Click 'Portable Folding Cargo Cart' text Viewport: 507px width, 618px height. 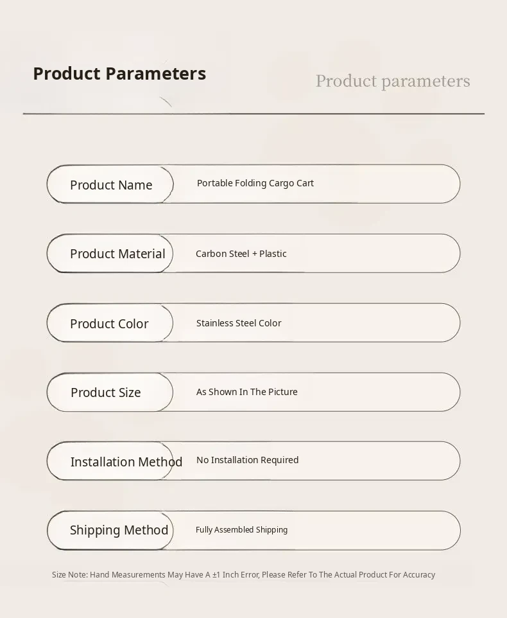point(255,183)
